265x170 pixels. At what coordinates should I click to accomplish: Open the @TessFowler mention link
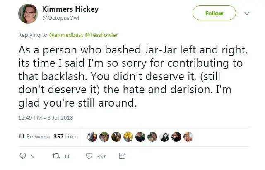tap(99, 35)
